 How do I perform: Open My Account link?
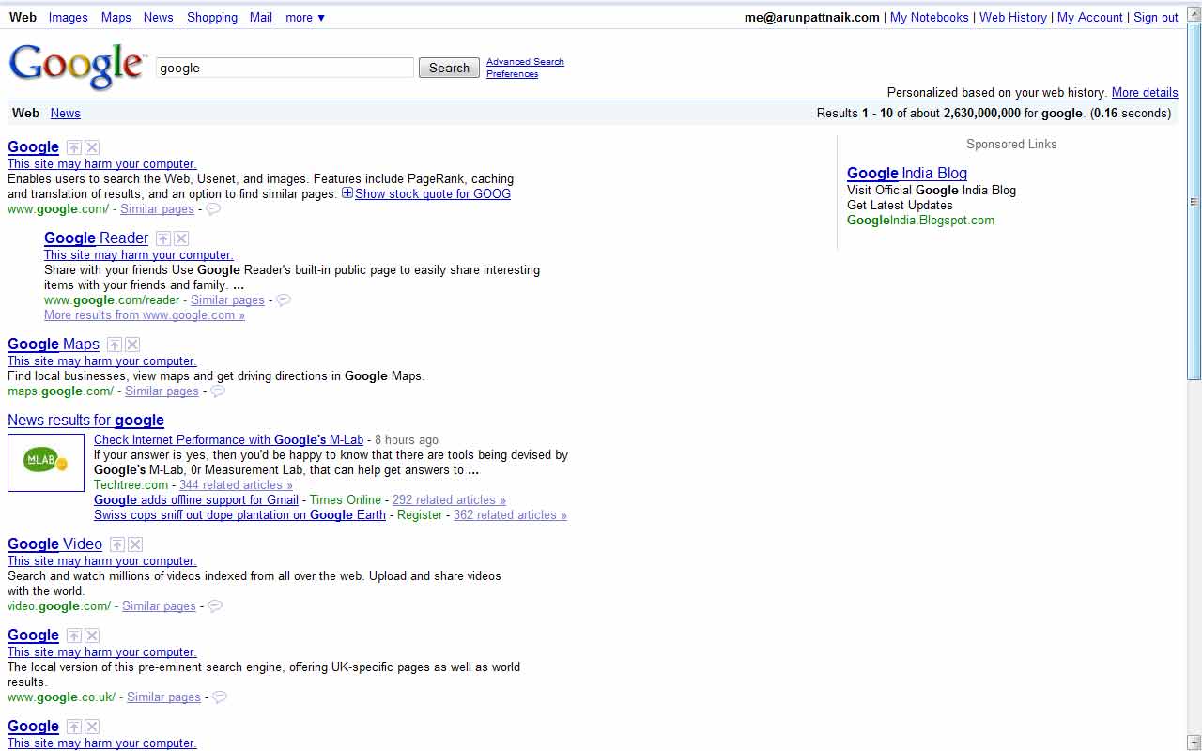pyautogui.click(x=1090, y=18)
